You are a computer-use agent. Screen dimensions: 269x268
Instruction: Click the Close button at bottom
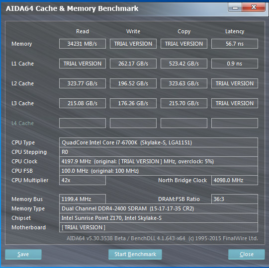(x=246, y=254)
